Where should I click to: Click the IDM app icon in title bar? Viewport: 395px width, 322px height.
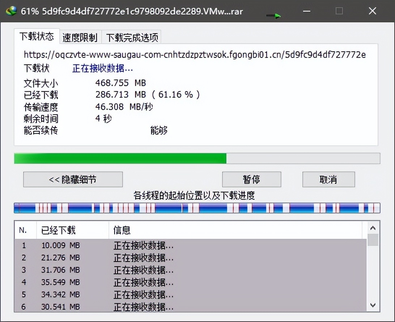pos(11,11)
